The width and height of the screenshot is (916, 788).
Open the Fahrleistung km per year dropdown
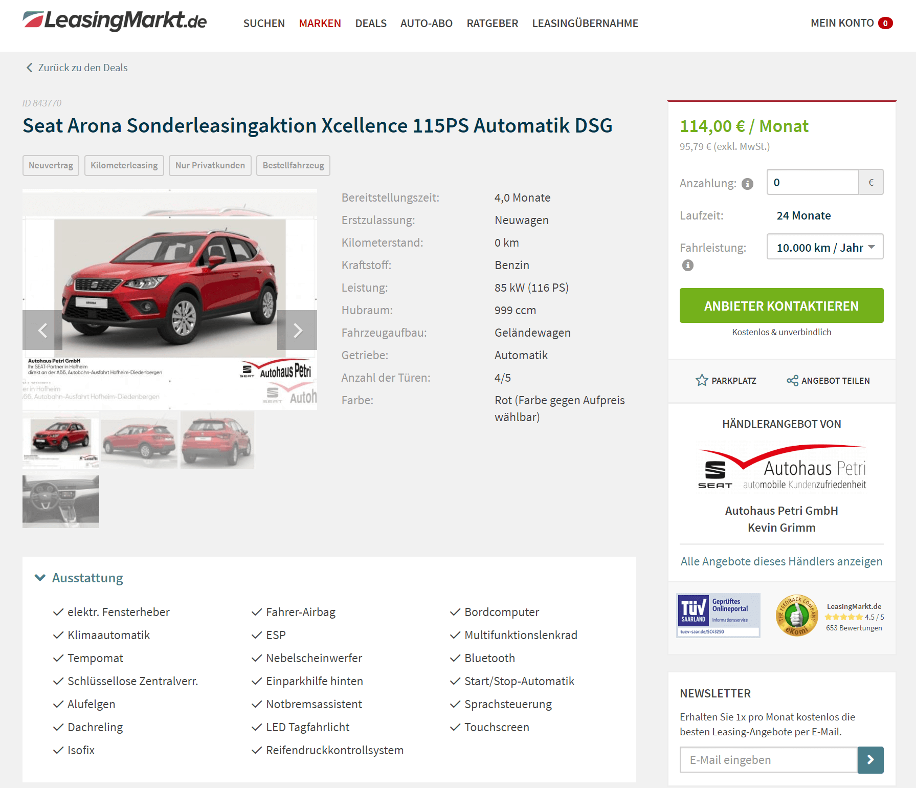click(x=825, y=247)
